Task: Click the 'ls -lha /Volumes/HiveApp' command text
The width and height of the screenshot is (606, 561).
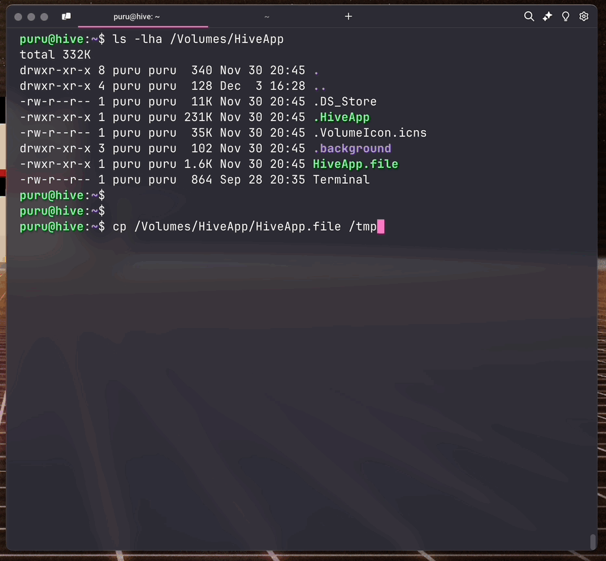Action: pos(198,39)
